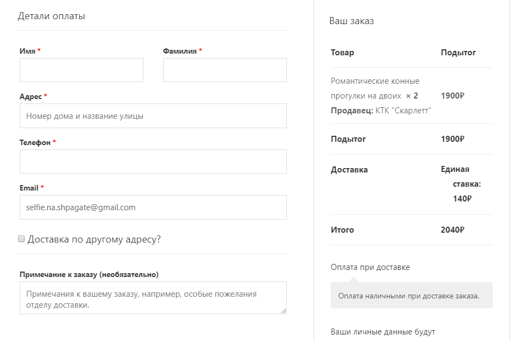Viewport: 512px width, 340px height.
Task: Click the 'Фамилия' field label
Action: point(180,51)
